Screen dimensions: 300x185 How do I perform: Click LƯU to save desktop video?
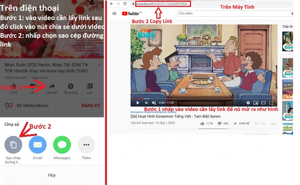pos(260,123)
